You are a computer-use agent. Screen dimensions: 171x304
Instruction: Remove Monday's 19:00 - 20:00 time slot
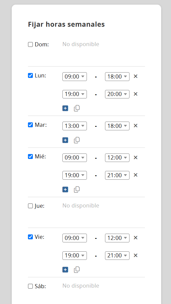click(136, 94)
